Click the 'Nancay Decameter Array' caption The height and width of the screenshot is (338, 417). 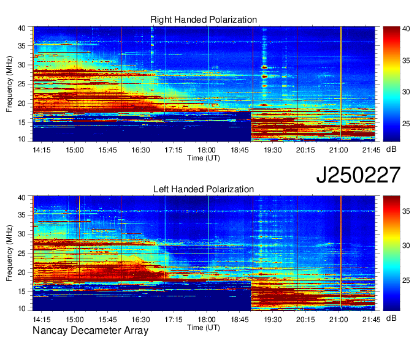pos(90,330)
